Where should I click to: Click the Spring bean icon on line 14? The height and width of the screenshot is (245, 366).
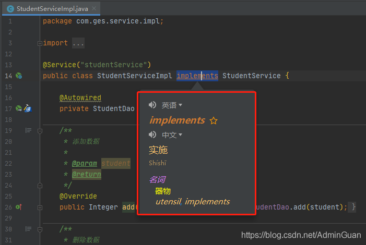[18, 76]
